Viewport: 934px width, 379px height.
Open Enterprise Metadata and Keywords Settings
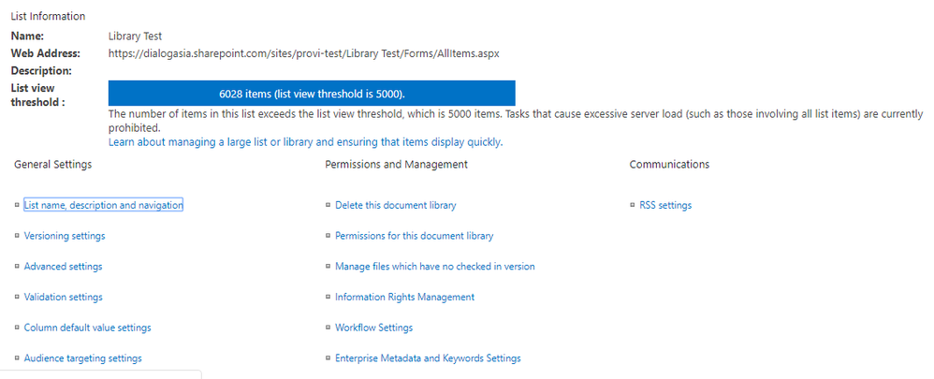428,358
